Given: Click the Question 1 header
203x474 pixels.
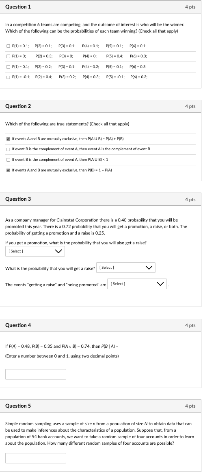Looking at the screenshot, I should coord(18,7).
